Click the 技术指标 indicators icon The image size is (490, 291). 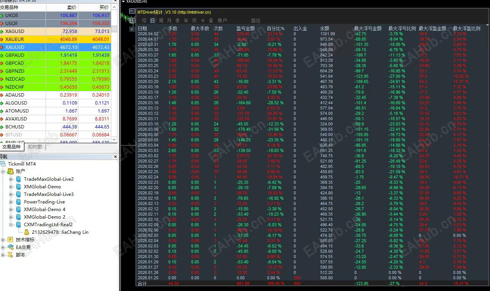coord(10,239)
